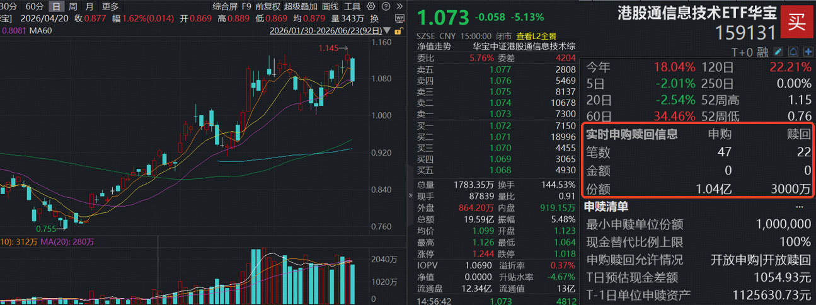Add stock to watchlist plus icon
This screenshot has height=305, width=816.
point(808,52)
